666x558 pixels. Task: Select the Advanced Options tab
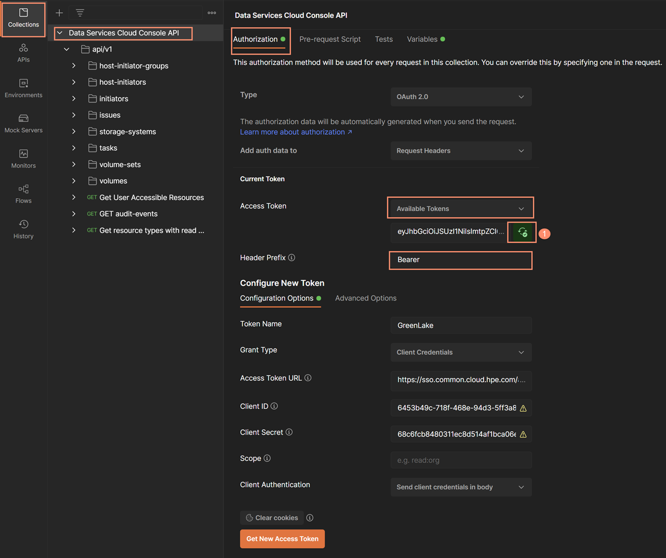pyautogui.click(x=366, y=299)
